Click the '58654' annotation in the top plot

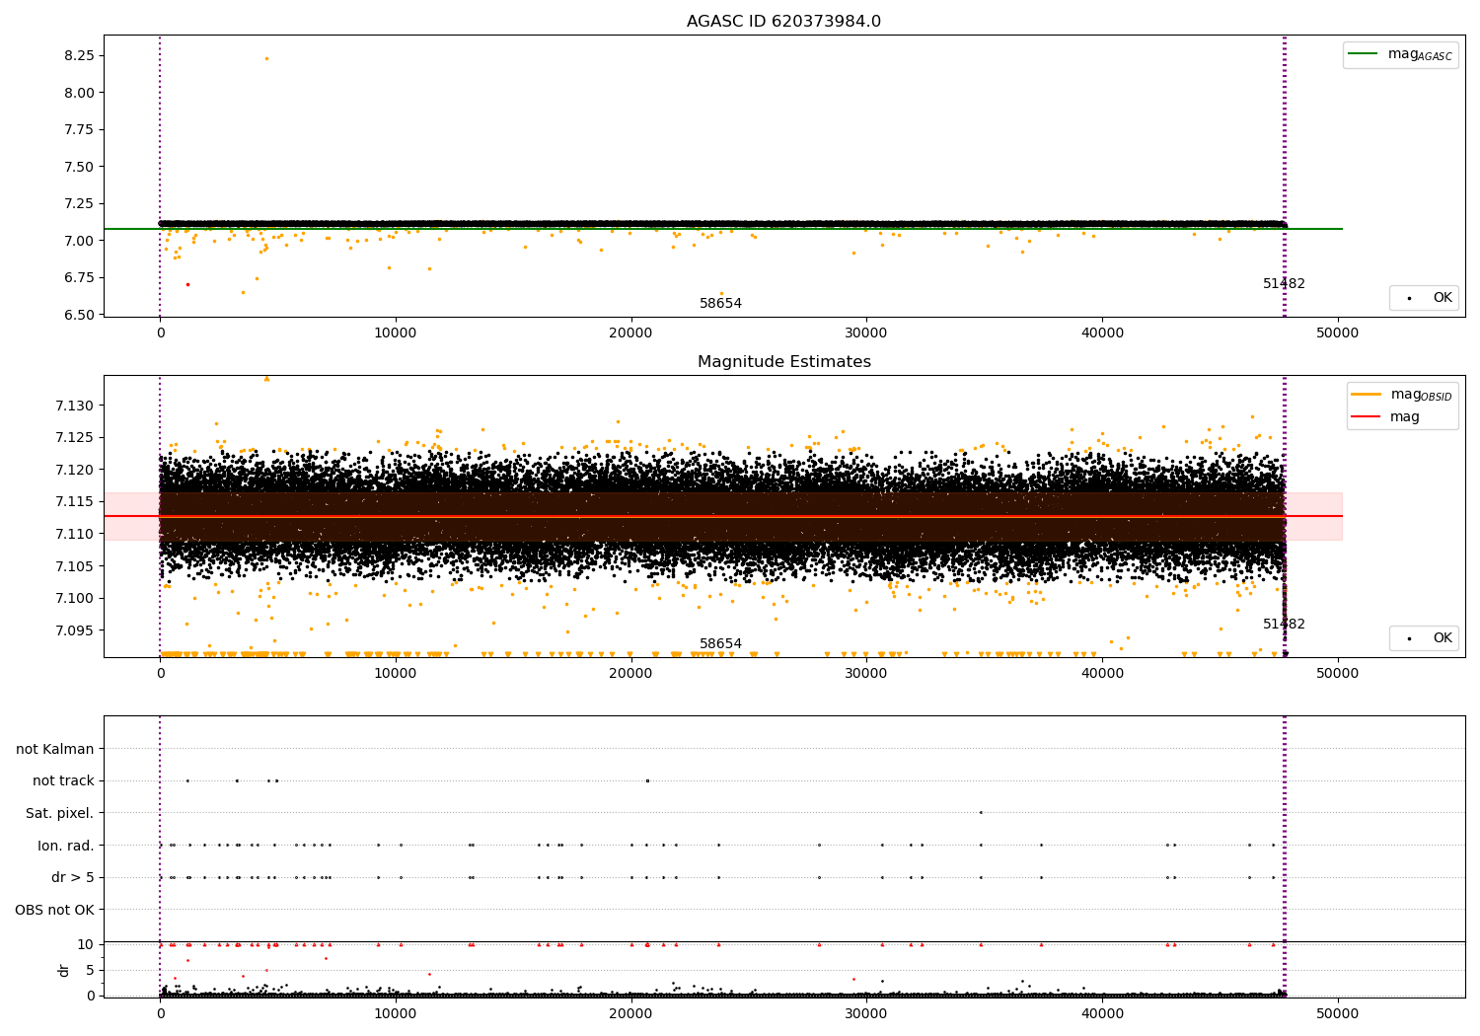coord(720,304)
